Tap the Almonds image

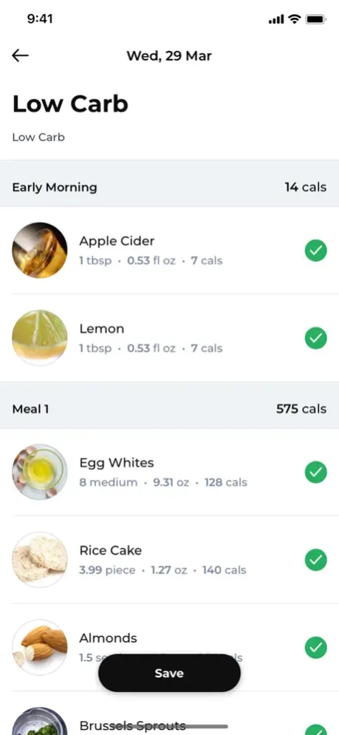tap(40, 647)
